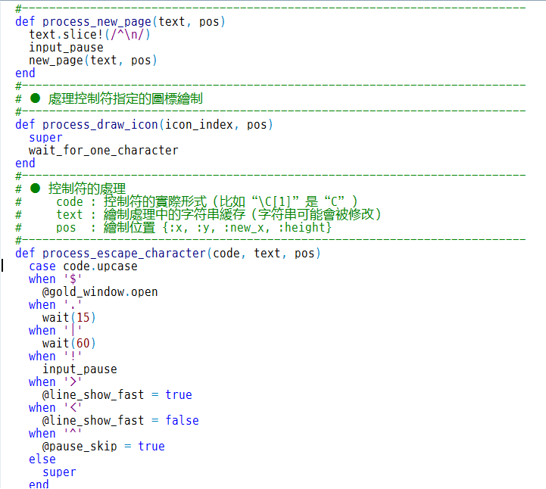
Task: Click the '@gold_window.open' line
Action: tap(100, 292)
